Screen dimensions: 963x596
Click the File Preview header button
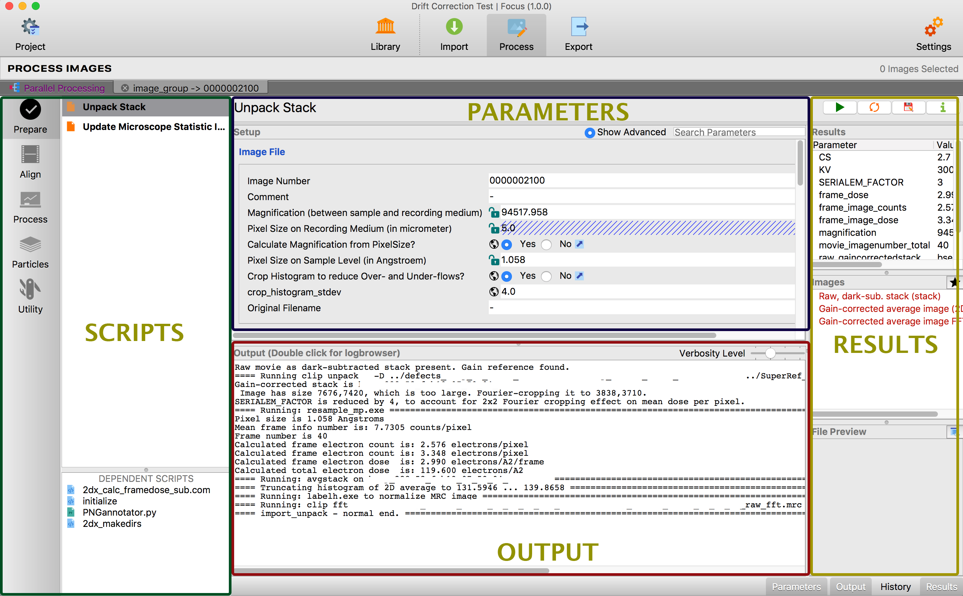(953, 432)
